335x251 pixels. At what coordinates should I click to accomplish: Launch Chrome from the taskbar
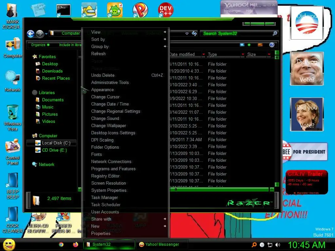pos(61,244)
